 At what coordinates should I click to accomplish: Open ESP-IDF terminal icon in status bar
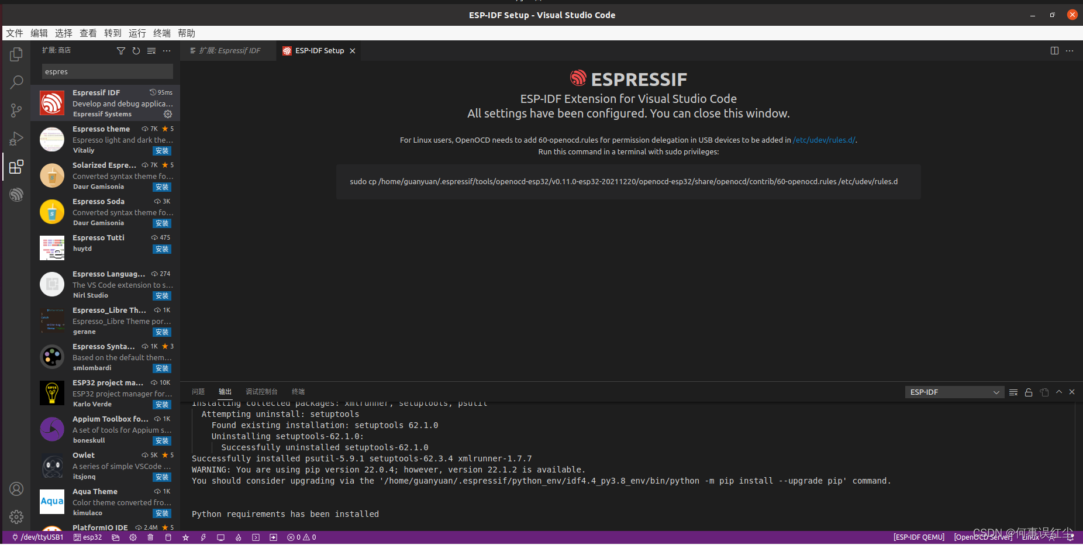256,537
